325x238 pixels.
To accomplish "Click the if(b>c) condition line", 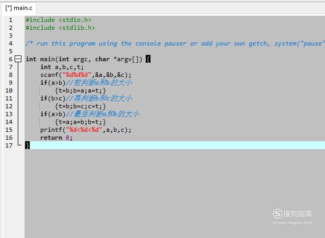I will (86, 98).
